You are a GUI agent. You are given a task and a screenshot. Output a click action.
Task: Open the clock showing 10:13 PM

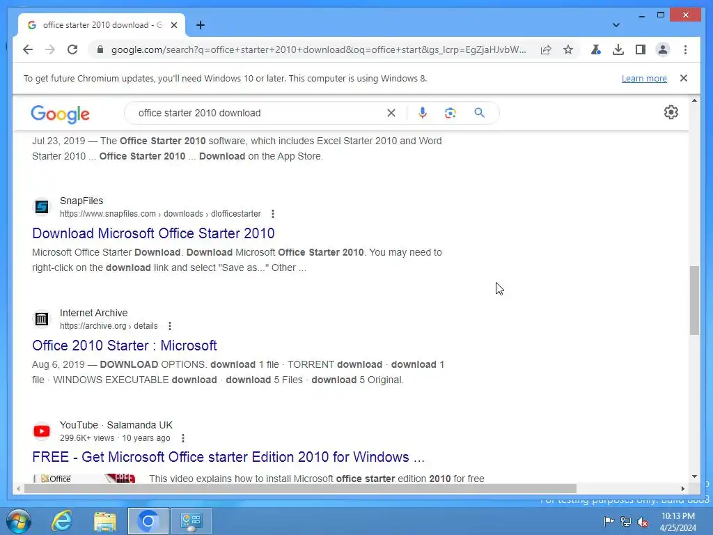coord(678,522)
